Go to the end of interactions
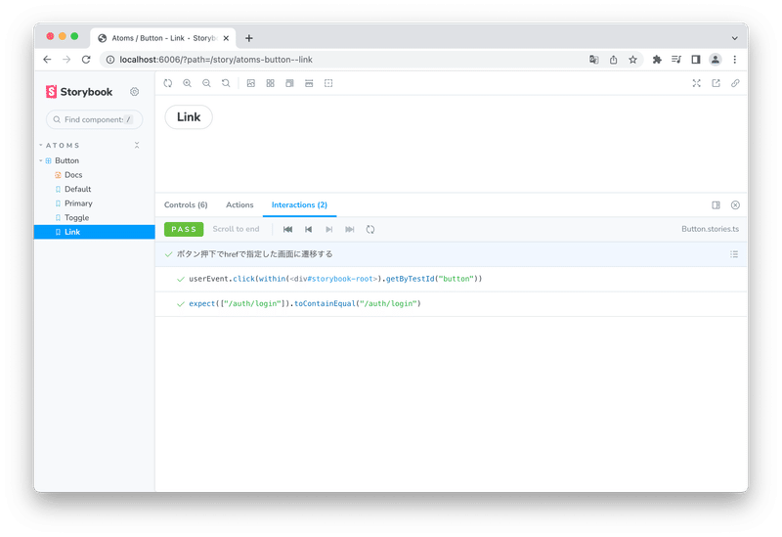The image size is (782, 537). click(x=350, y=229)
